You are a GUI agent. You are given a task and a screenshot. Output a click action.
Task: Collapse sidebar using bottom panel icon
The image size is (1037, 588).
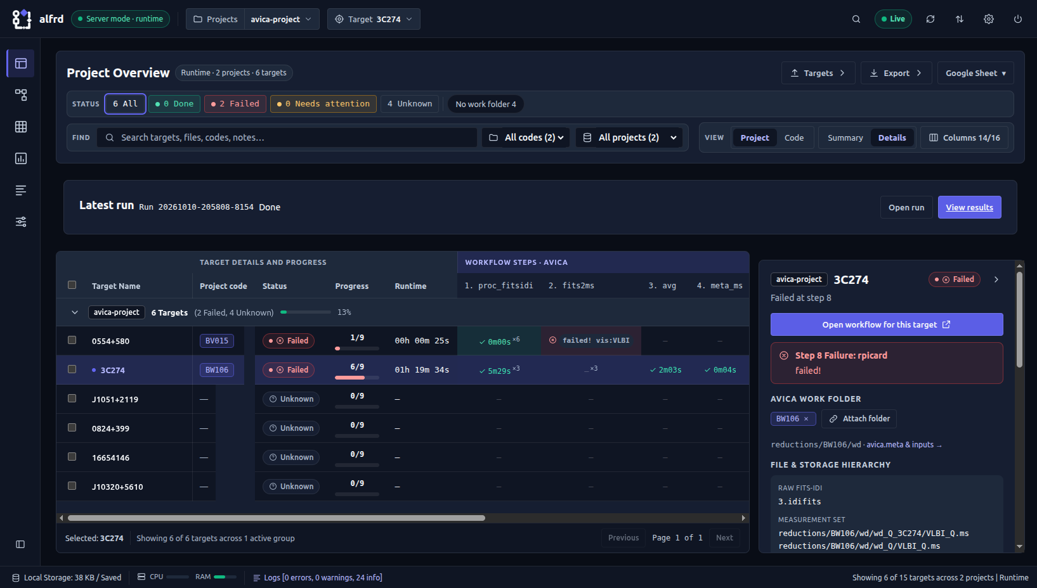pyautogui.click(x=20, y=544)
